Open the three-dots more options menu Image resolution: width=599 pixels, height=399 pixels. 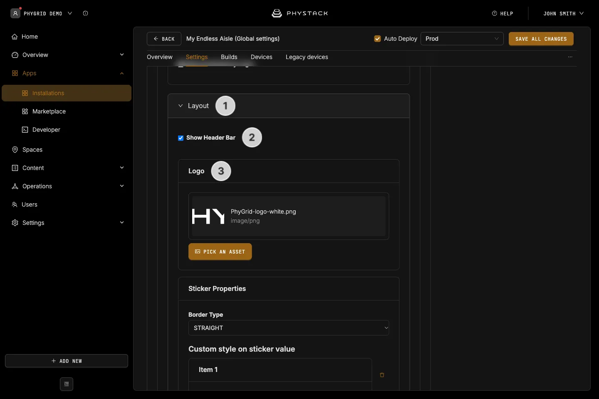(x=570, y=57)
